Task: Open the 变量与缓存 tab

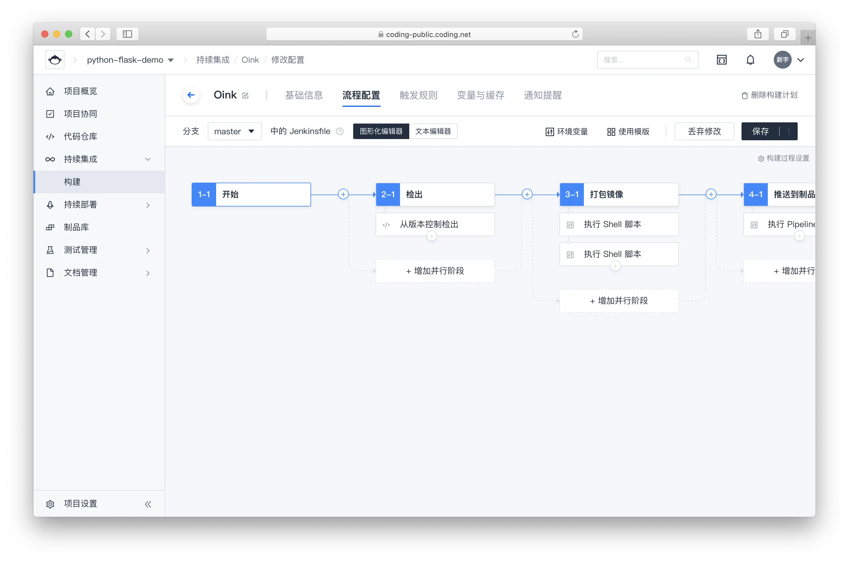Action: point(481,95)
